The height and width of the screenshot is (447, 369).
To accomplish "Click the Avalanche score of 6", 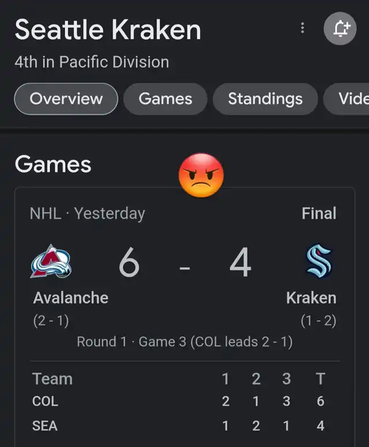I will tap(129, 262).
